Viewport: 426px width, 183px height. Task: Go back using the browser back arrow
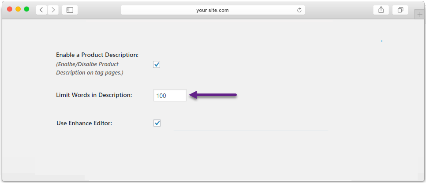[x=41, y=10]
